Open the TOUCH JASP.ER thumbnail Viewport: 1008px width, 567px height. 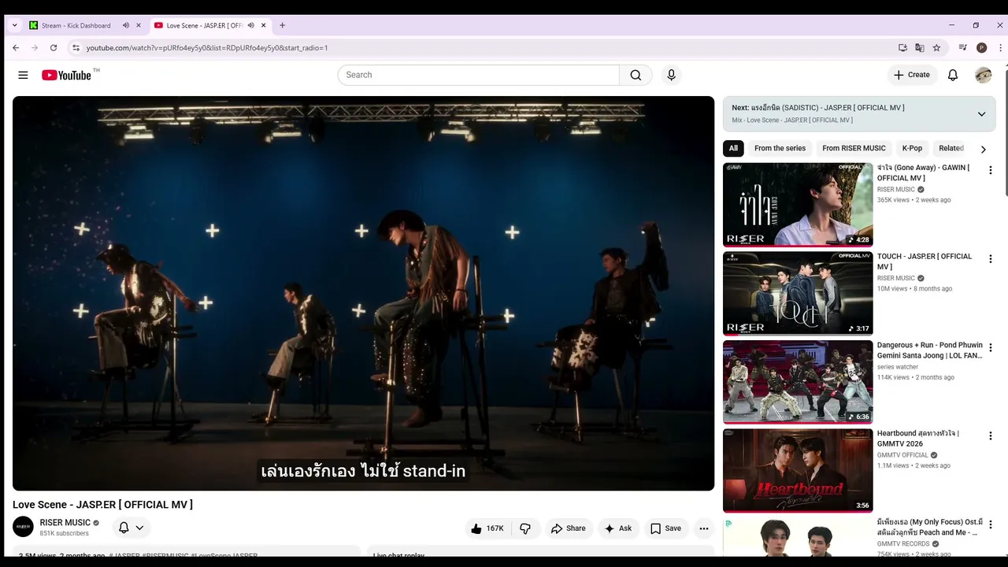tap(798, 293)
